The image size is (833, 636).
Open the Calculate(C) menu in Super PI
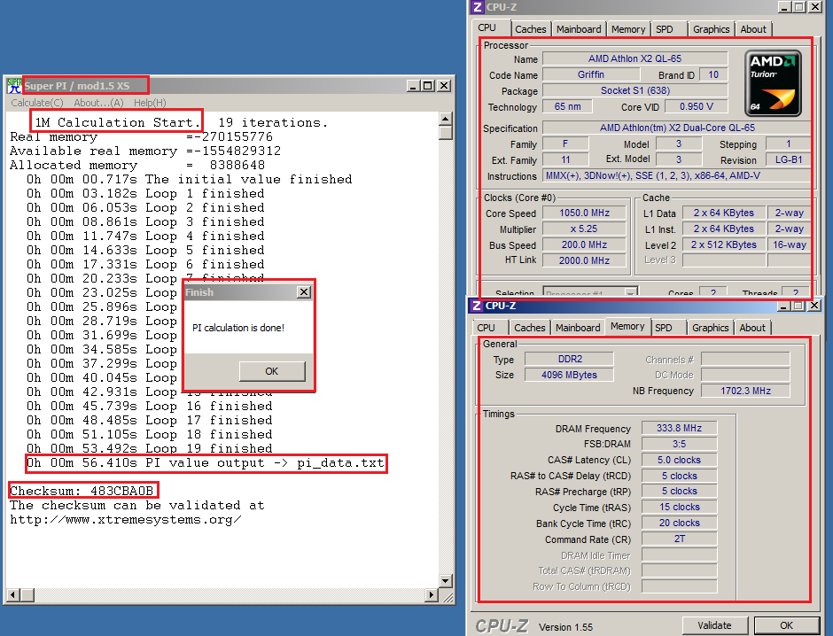coord(36,103)
